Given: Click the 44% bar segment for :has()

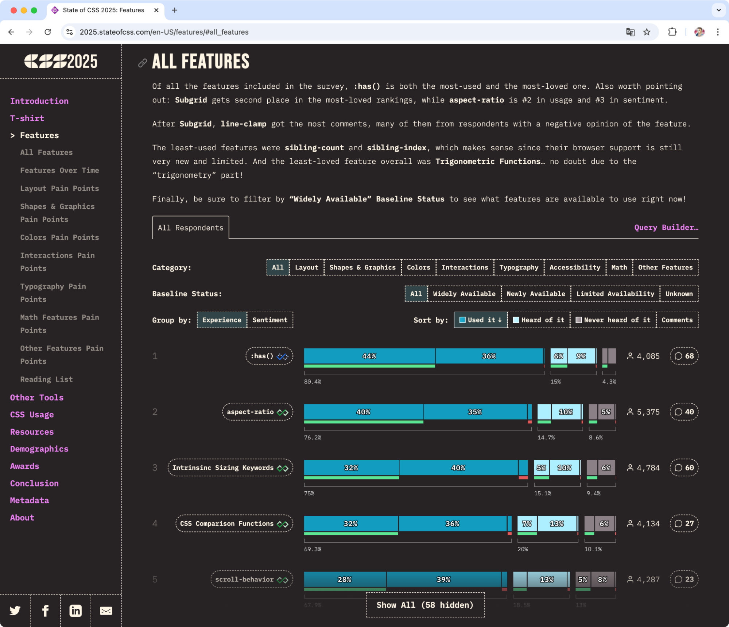Looking at the screenshot, I should pos(369,356).
